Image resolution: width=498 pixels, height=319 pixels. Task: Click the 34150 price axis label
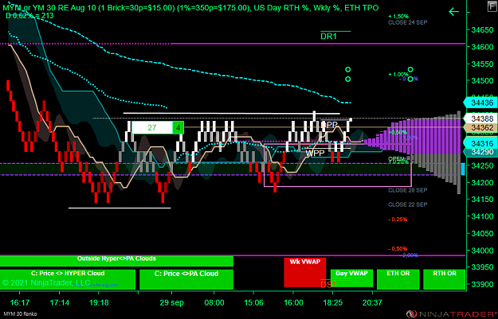[x=482, y=200]
